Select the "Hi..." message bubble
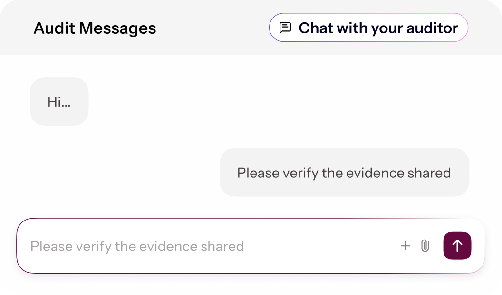The width and height of the screenshot is (502, 295). 59,101
